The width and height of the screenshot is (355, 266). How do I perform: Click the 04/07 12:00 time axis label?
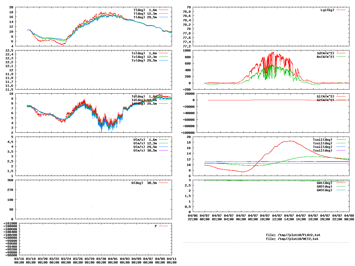tap(277, 217)
